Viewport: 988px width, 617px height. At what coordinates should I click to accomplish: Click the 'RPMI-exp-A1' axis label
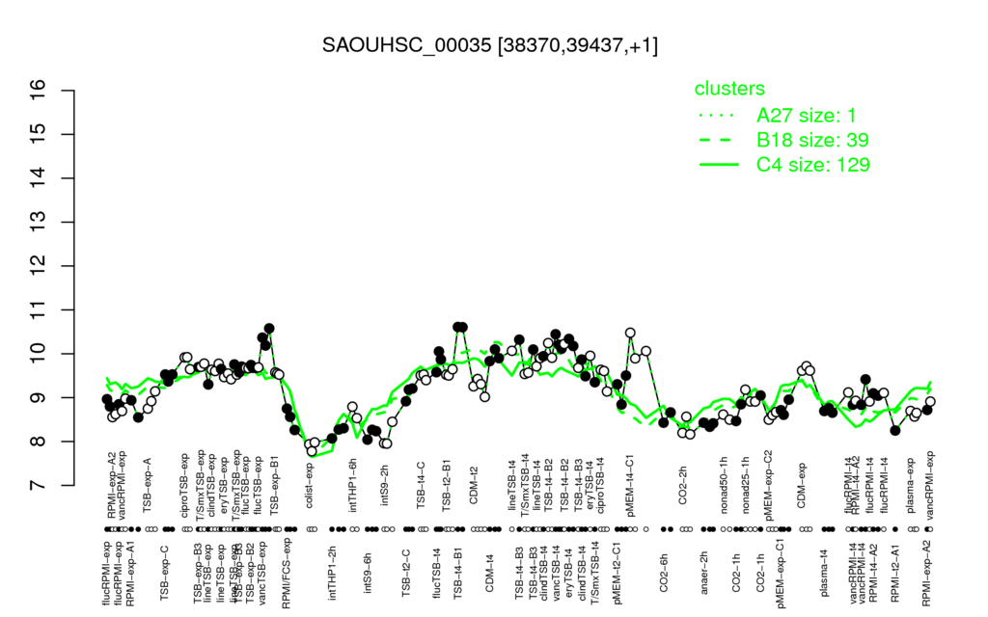click(130, 573)
